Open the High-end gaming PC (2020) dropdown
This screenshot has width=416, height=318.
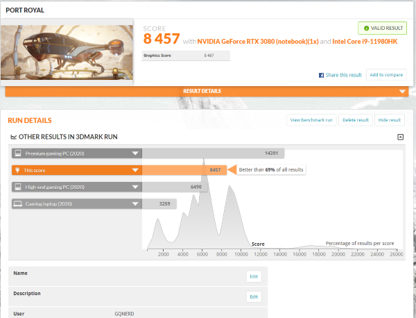tap(77, 187)
